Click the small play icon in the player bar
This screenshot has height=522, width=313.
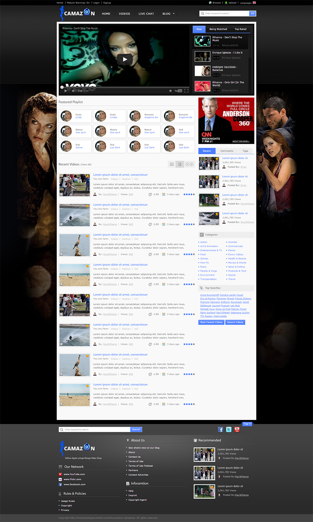(66, 91)
